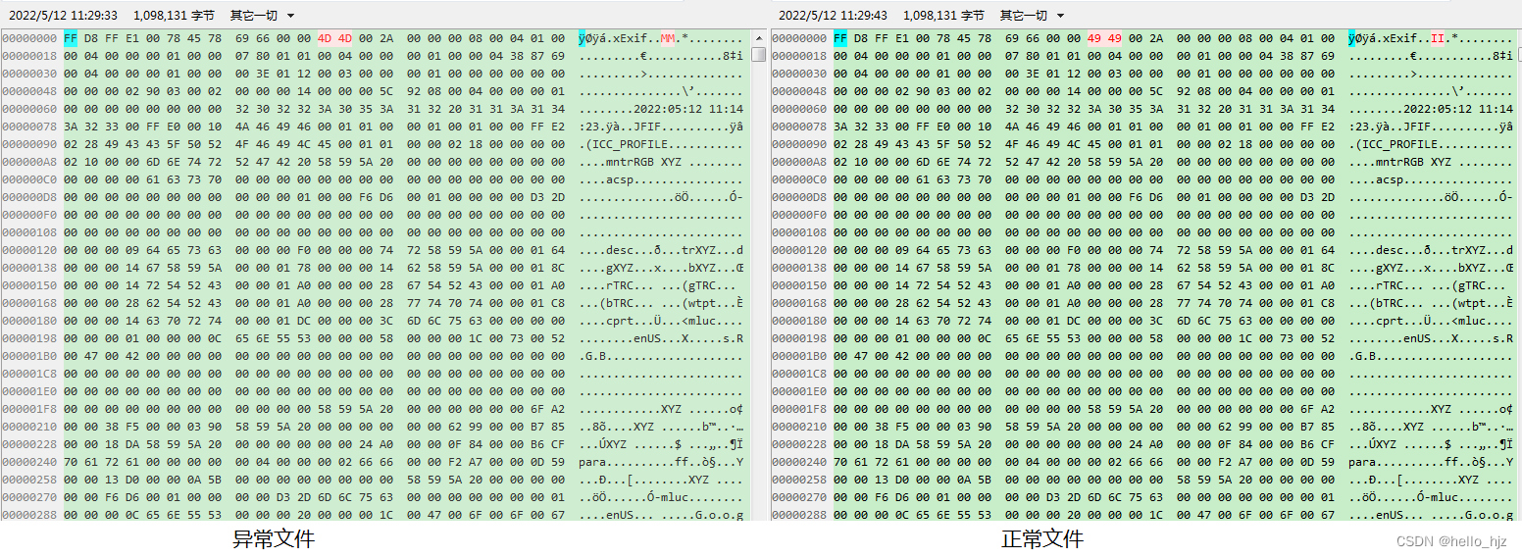
Task: Click offset 00000240 in the right pane
Action: pyautogui.click(x=799, y=462)
